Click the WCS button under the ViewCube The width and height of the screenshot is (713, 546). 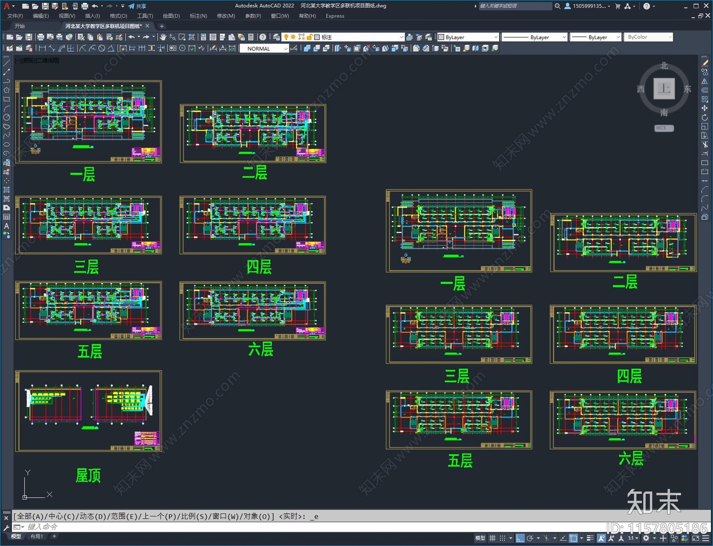pos(664,128)
